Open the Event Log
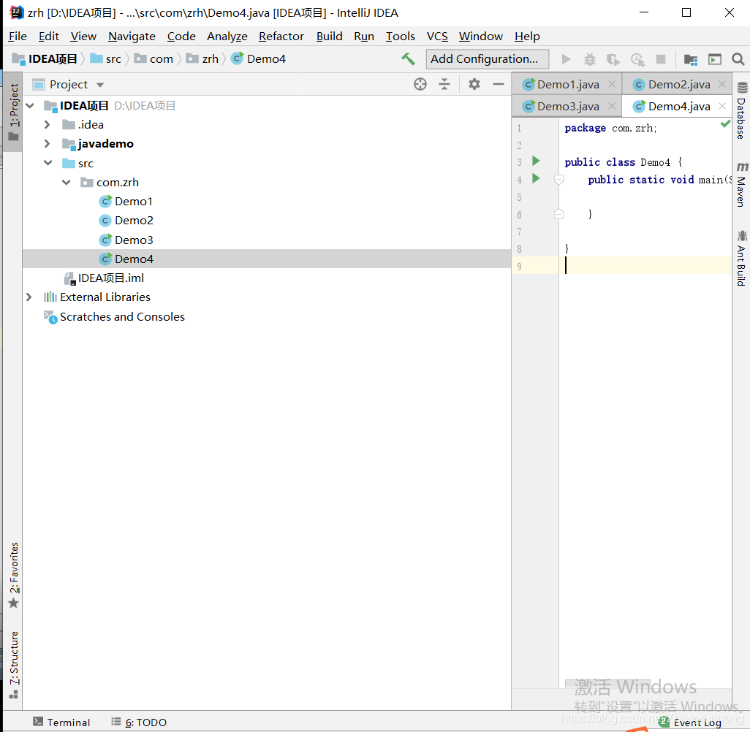Image resolution: width=750 pixels, height=732 pixels. tap(690, 723)
